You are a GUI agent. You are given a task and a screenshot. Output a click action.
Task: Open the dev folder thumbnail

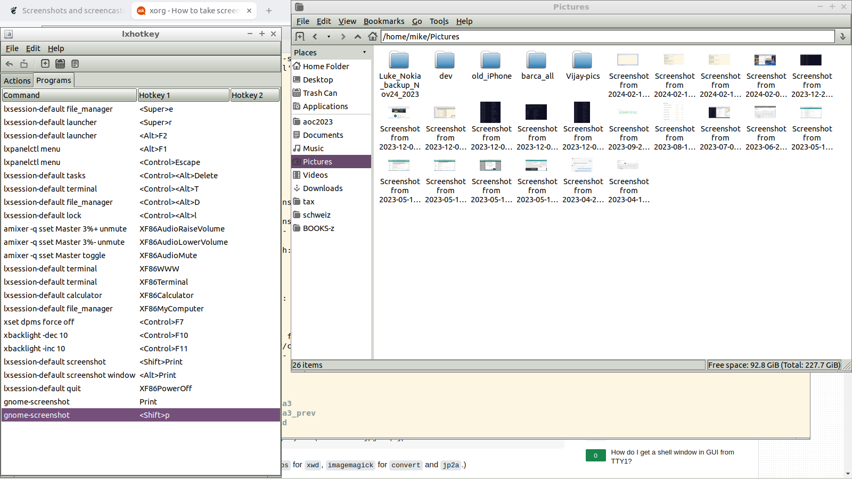point(445,60)
